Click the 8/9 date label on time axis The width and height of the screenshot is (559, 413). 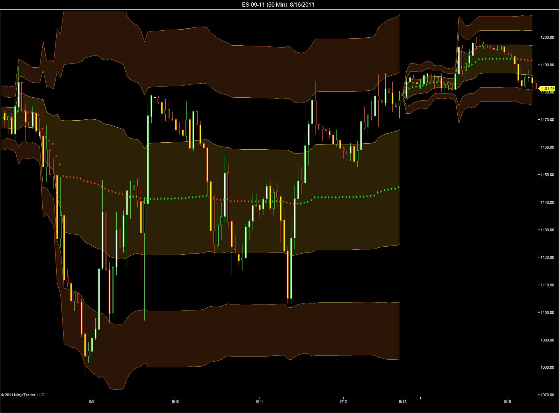tap(92, 402)
